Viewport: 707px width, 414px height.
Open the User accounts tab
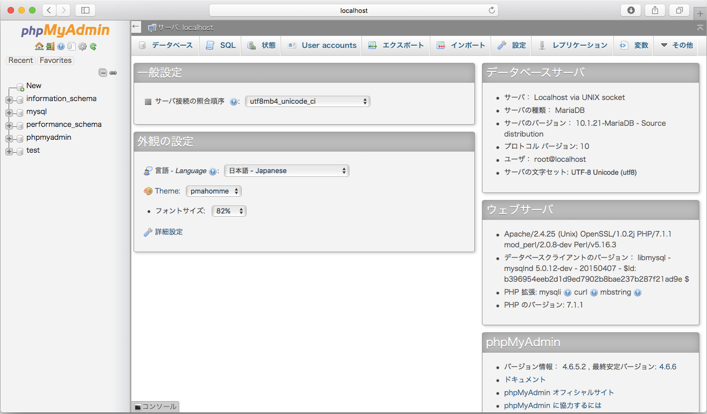(x=322, y=46)
